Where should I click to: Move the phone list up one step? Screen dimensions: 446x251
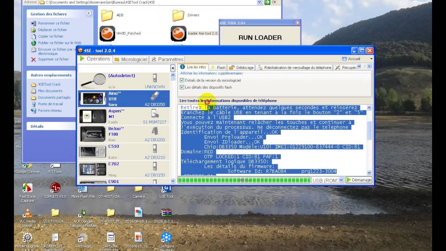click(173, 75)
